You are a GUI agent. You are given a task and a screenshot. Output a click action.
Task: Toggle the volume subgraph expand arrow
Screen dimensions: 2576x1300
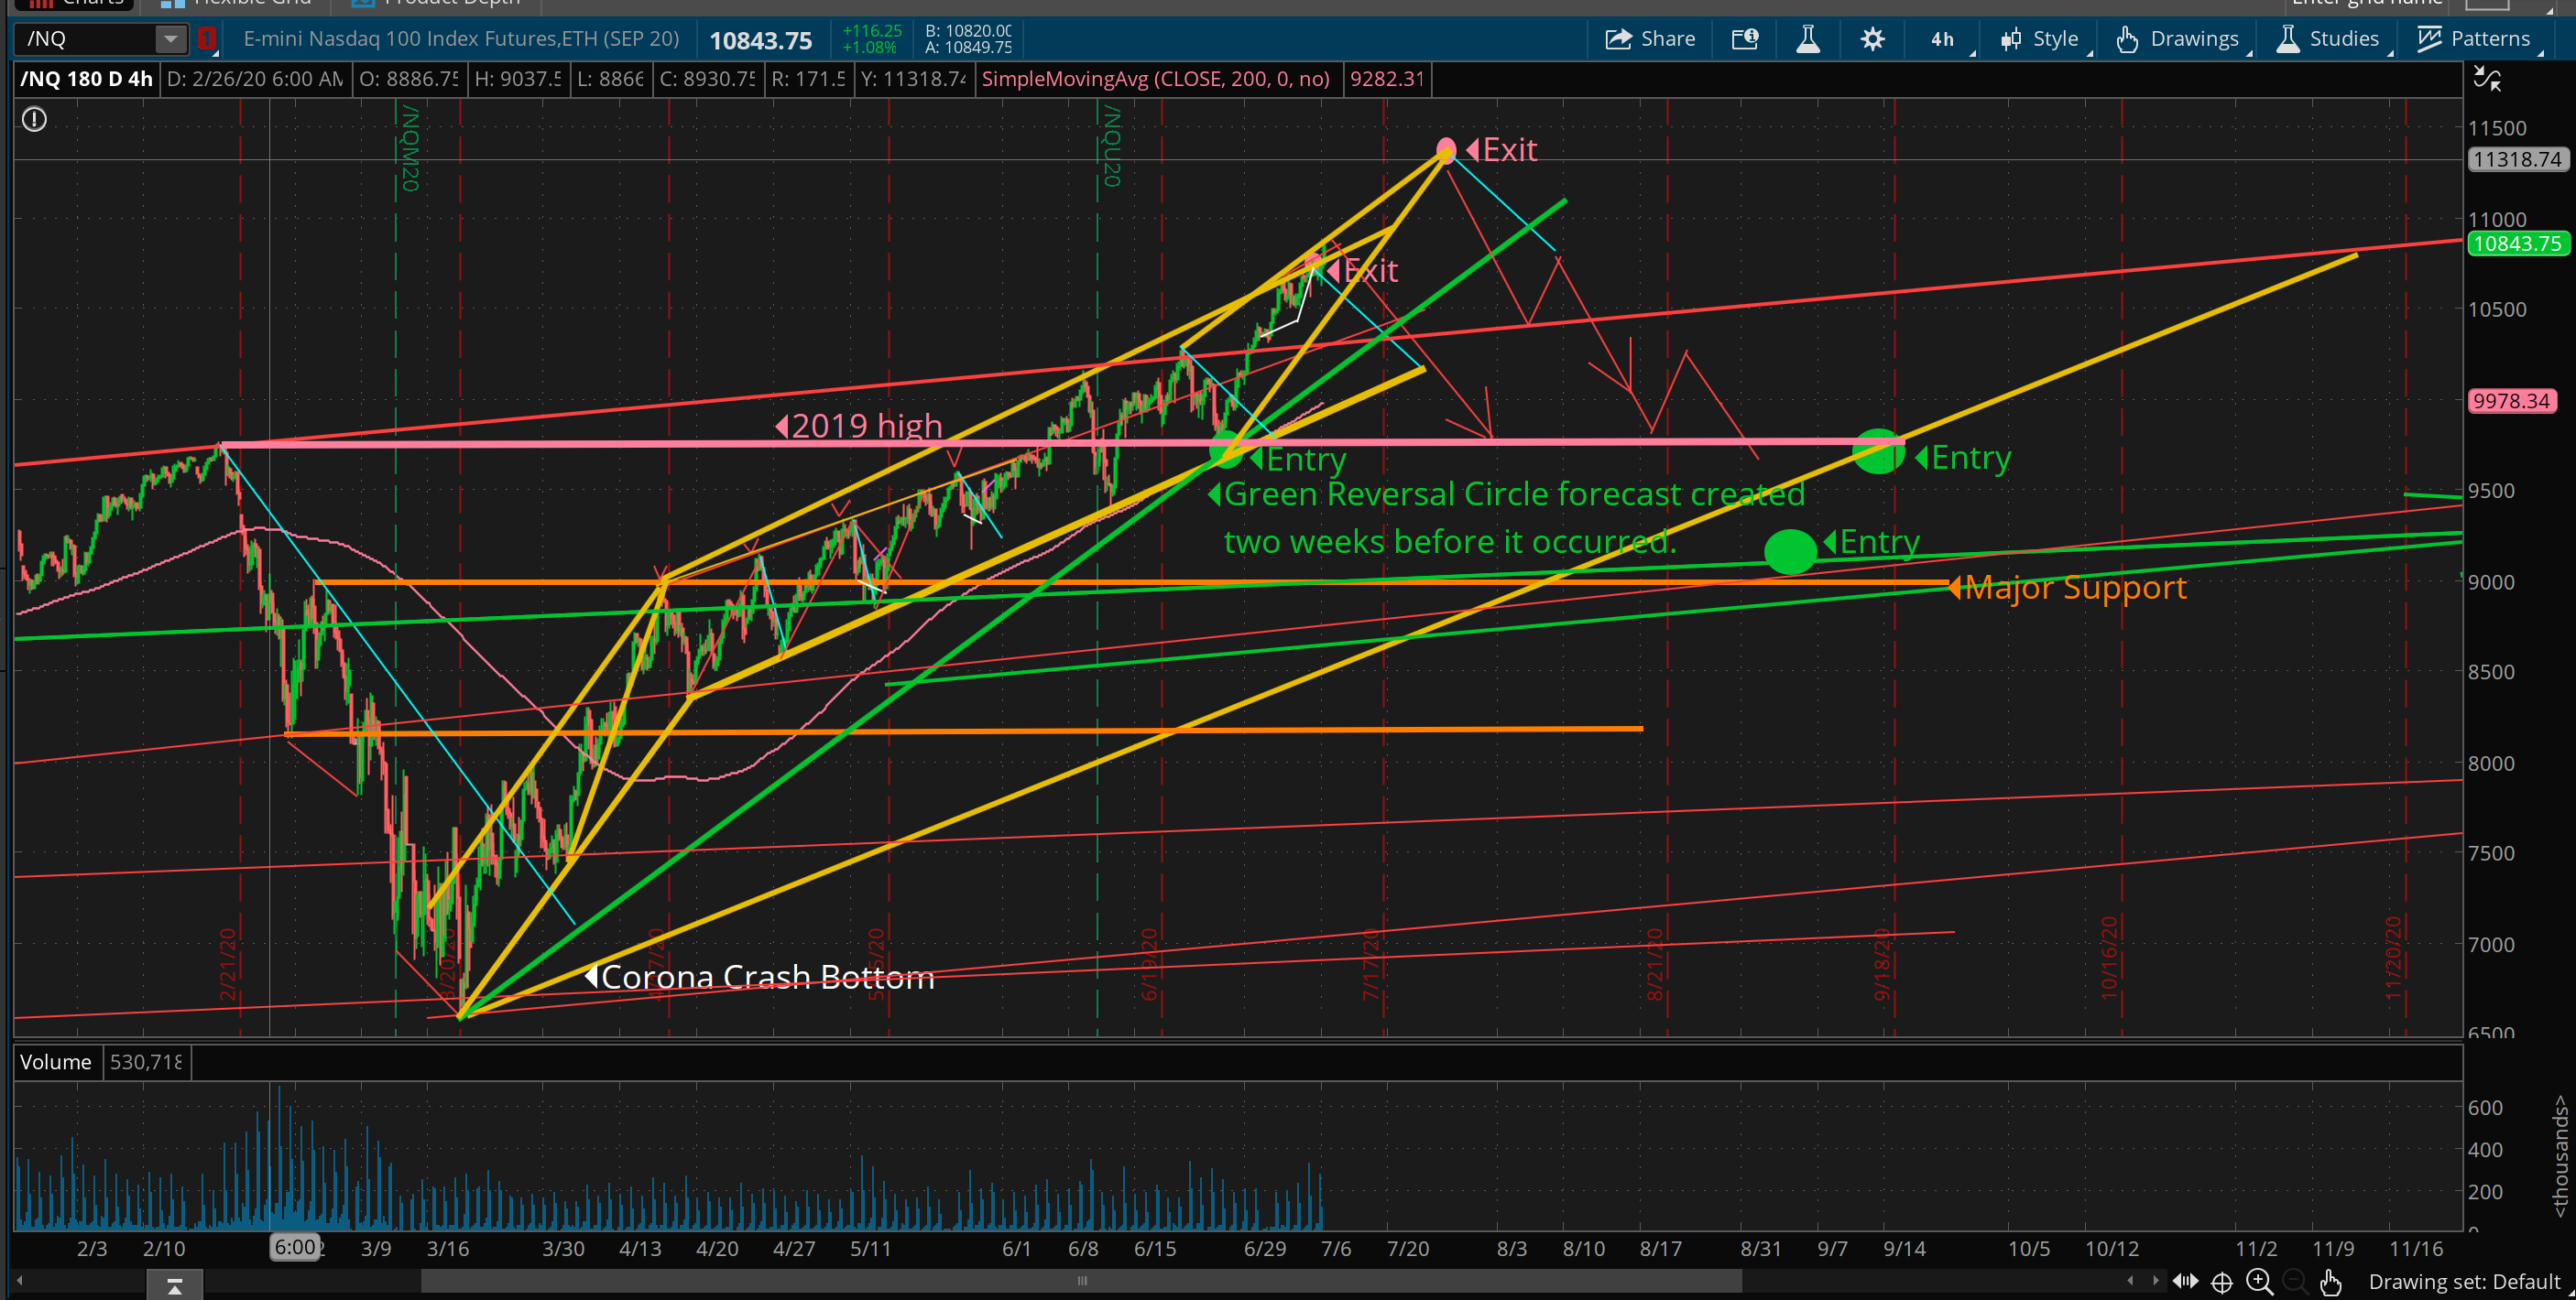click(x=174, y=1286)
